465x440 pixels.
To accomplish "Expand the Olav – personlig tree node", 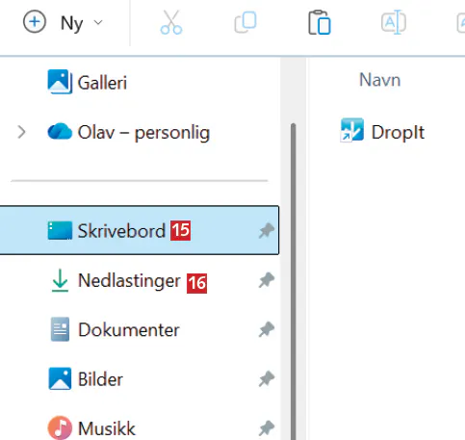I will tap(21, 132).
